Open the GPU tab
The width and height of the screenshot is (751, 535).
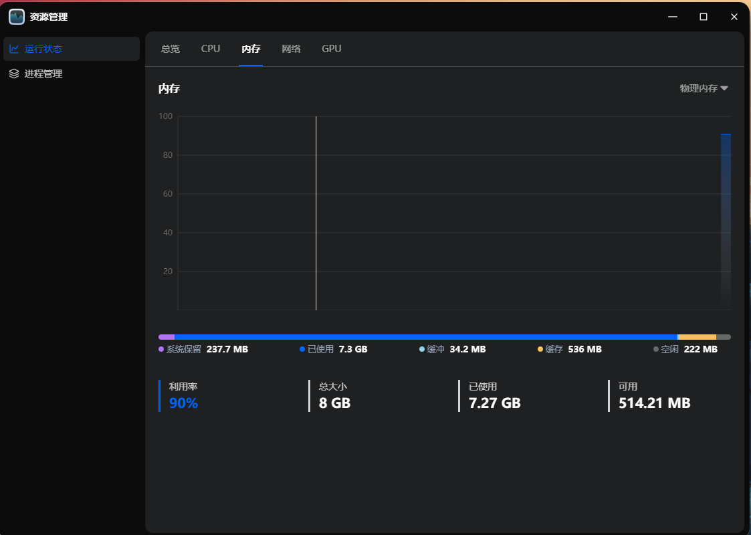(x=330, y=48)
